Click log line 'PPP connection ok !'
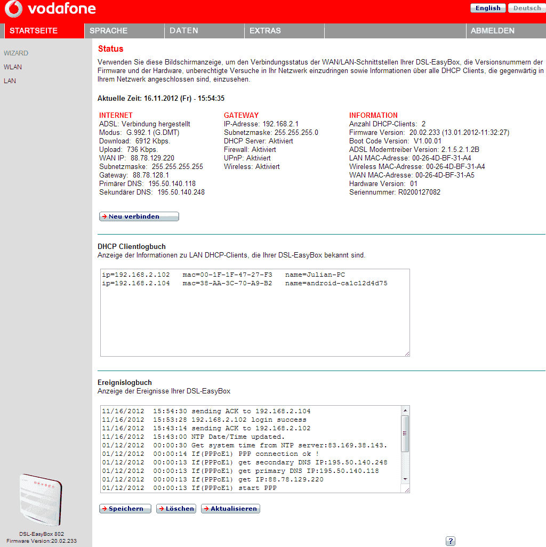Screen dimensions: 546x547 tap(211, 454)
